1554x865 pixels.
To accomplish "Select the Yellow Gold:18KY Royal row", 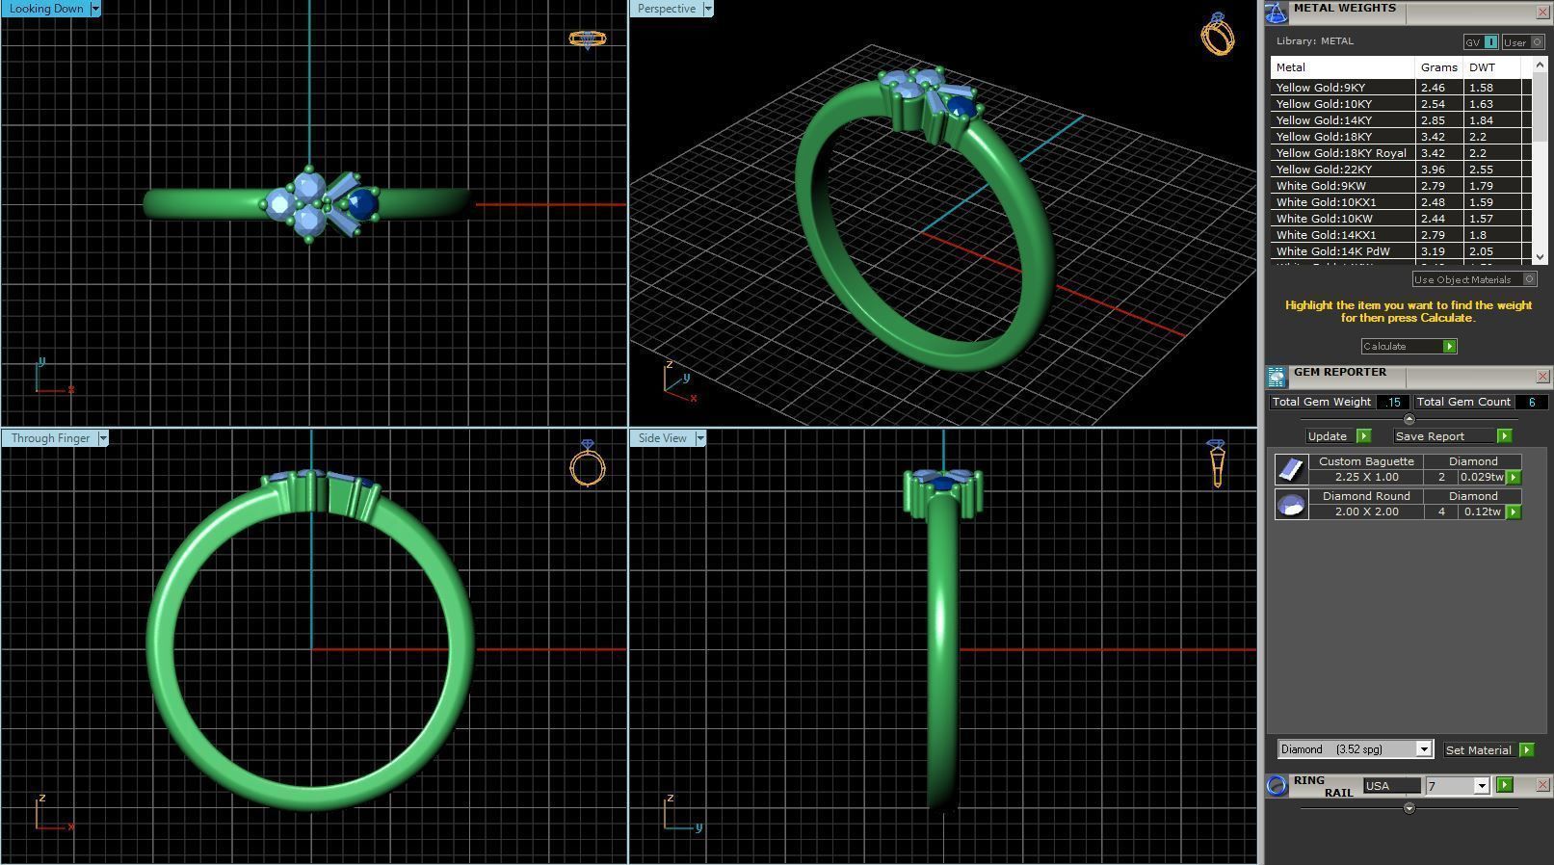I will tap(1400, 153).
